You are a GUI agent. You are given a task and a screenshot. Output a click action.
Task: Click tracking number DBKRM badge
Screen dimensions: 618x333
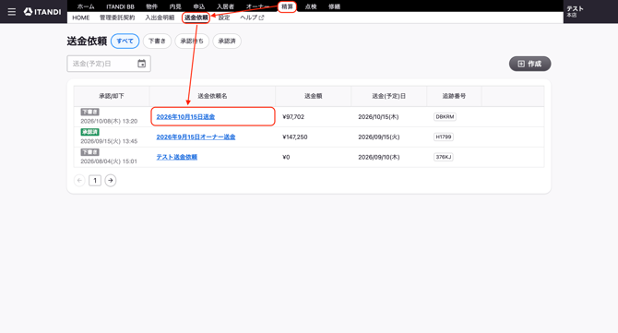[x=445, y=116]
